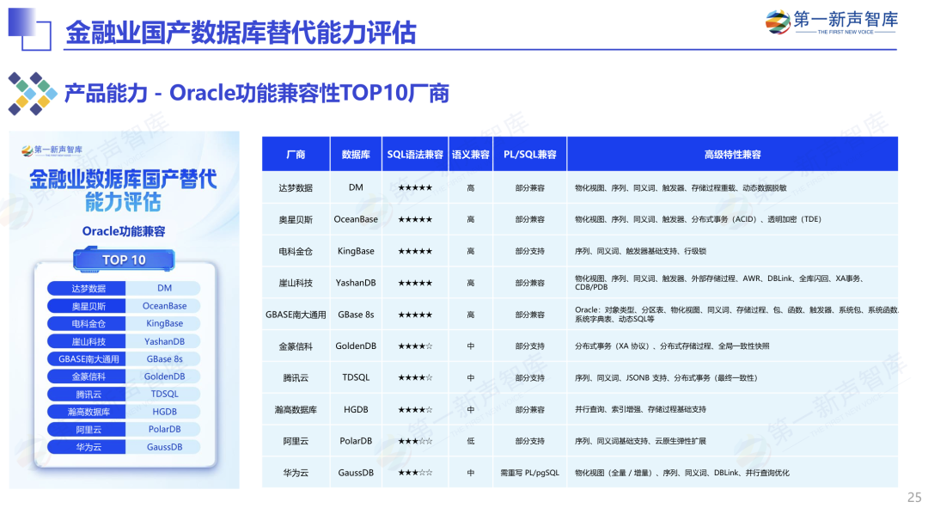Click the colorful diamond icon beside 产品能力 subtitle
Screen dimensions: 928x508
pos(33,94)
